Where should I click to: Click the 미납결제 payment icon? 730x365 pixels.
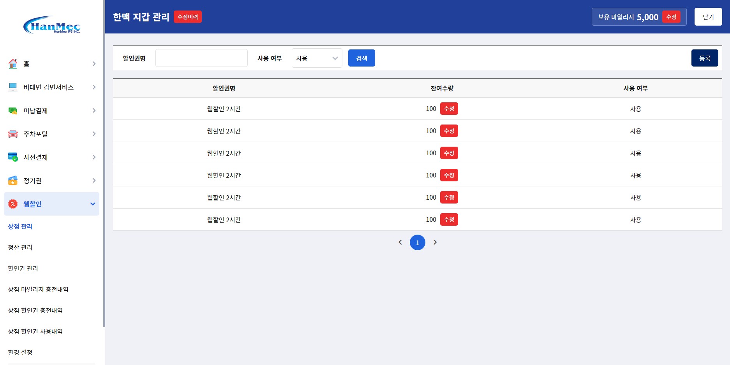(x=12, y=110)
